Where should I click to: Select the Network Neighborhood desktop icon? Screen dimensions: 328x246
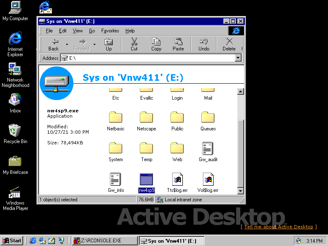click(x=15, y=75)
